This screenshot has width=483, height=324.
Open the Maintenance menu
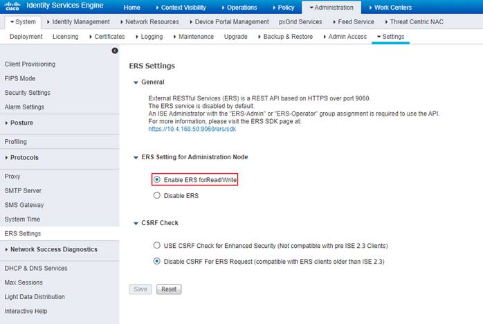(194, 37)
